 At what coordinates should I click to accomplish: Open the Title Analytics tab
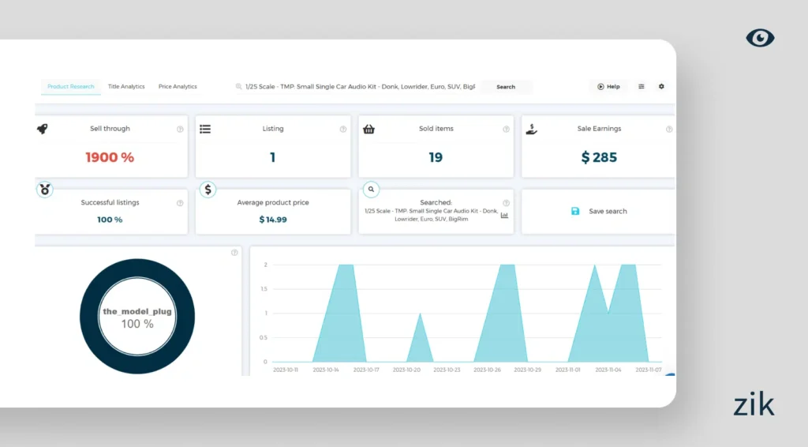126,87
